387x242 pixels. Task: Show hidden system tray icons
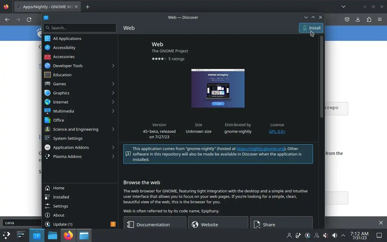(343, 235)
